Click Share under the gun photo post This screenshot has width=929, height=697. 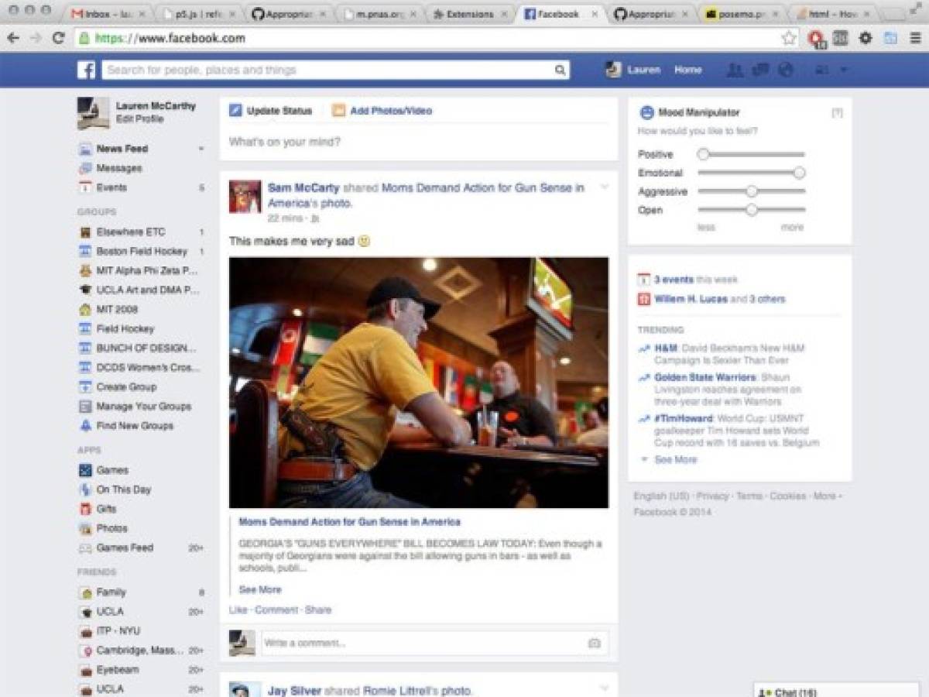click(x=318, y=609)
